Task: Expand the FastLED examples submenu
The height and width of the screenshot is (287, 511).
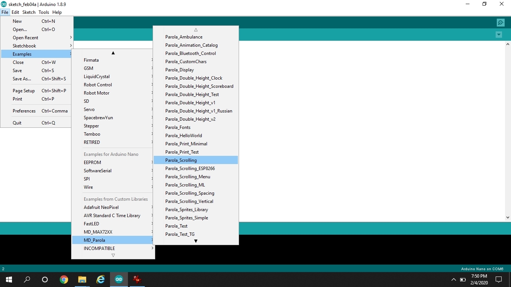Action: pos(113,224)
